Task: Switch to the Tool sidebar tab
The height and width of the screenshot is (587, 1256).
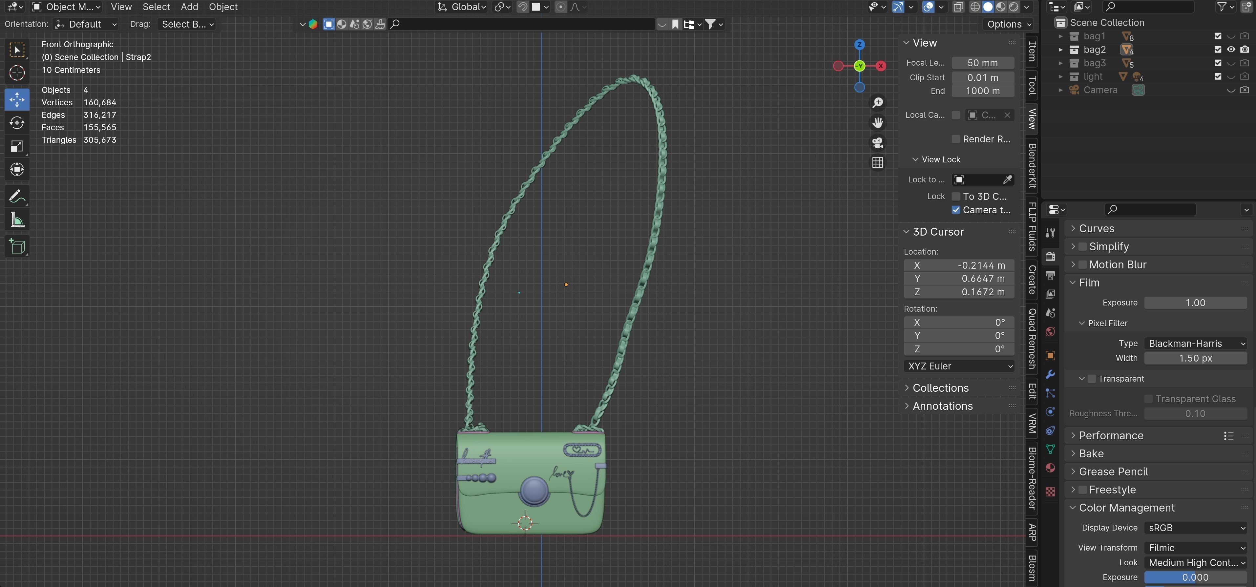Action: click(1032, 86)
